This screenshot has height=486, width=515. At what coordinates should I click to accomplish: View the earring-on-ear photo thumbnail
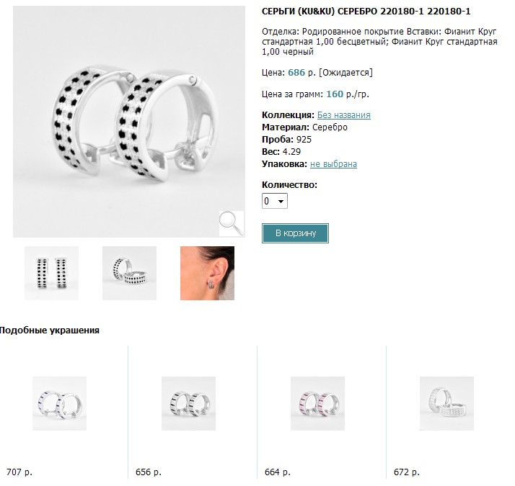point(207,273)
